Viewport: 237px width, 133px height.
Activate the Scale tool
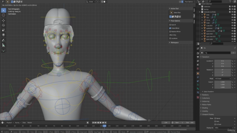point(3,30)
